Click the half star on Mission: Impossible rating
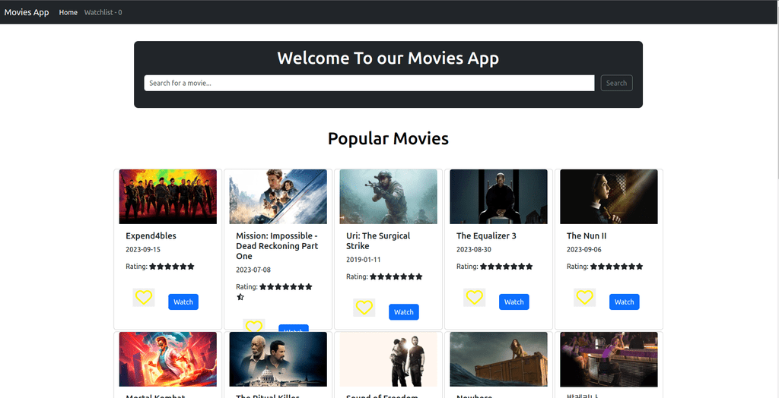Screen dimensions: 779x398 [240, 297]
